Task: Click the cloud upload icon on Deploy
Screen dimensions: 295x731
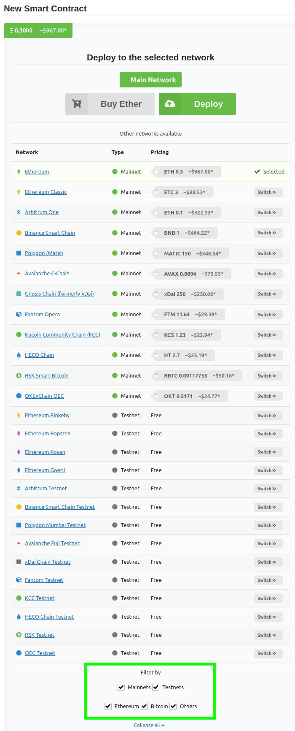Action: [x=170, y=104]
